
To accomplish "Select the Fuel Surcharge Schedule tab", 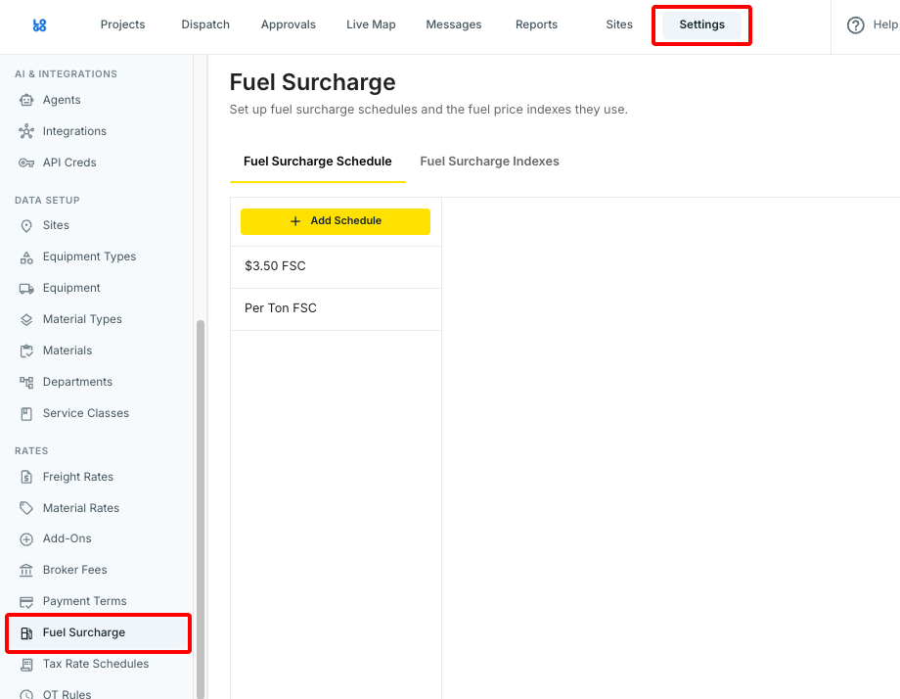I will [317, 162].
